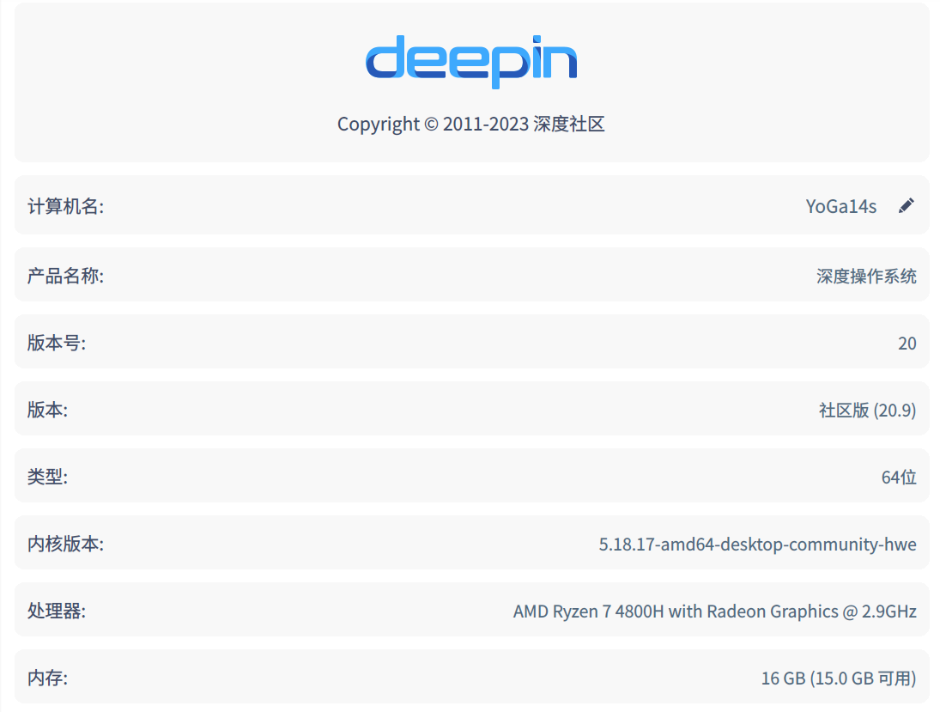Select the computer name value YoGa14s
The height and width of the screenshot is (712, 940).
point(840,206)
